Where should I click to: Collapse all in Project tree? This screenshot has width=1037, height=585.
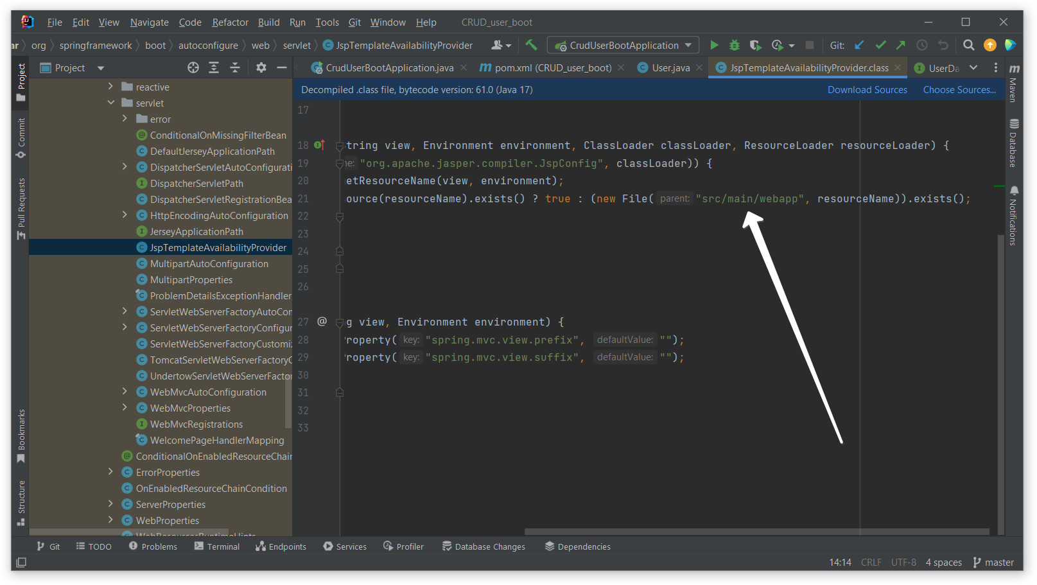point(235,68)
